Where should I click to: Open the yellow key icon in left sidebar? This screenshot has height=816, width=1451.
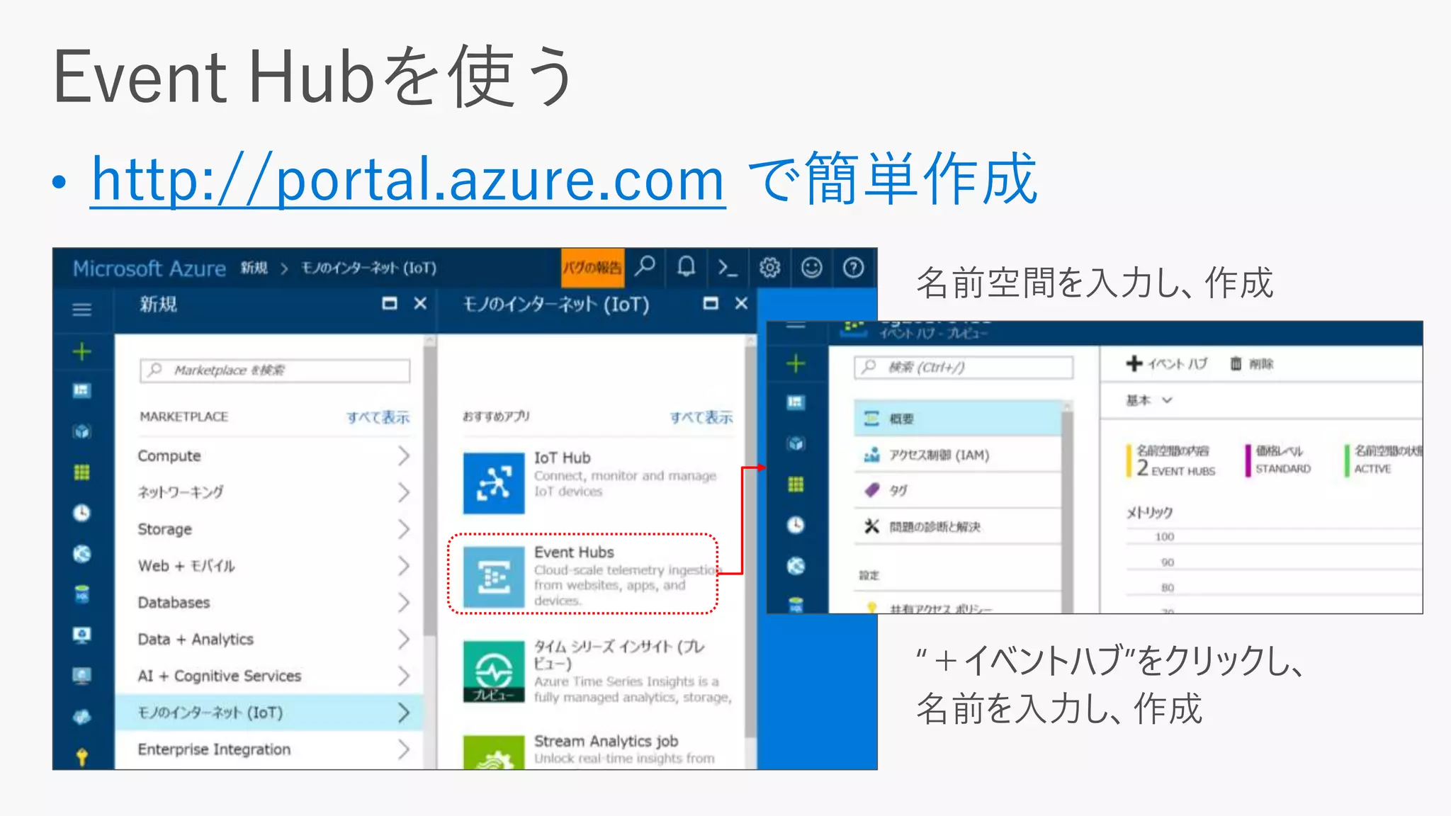(82, 757)
